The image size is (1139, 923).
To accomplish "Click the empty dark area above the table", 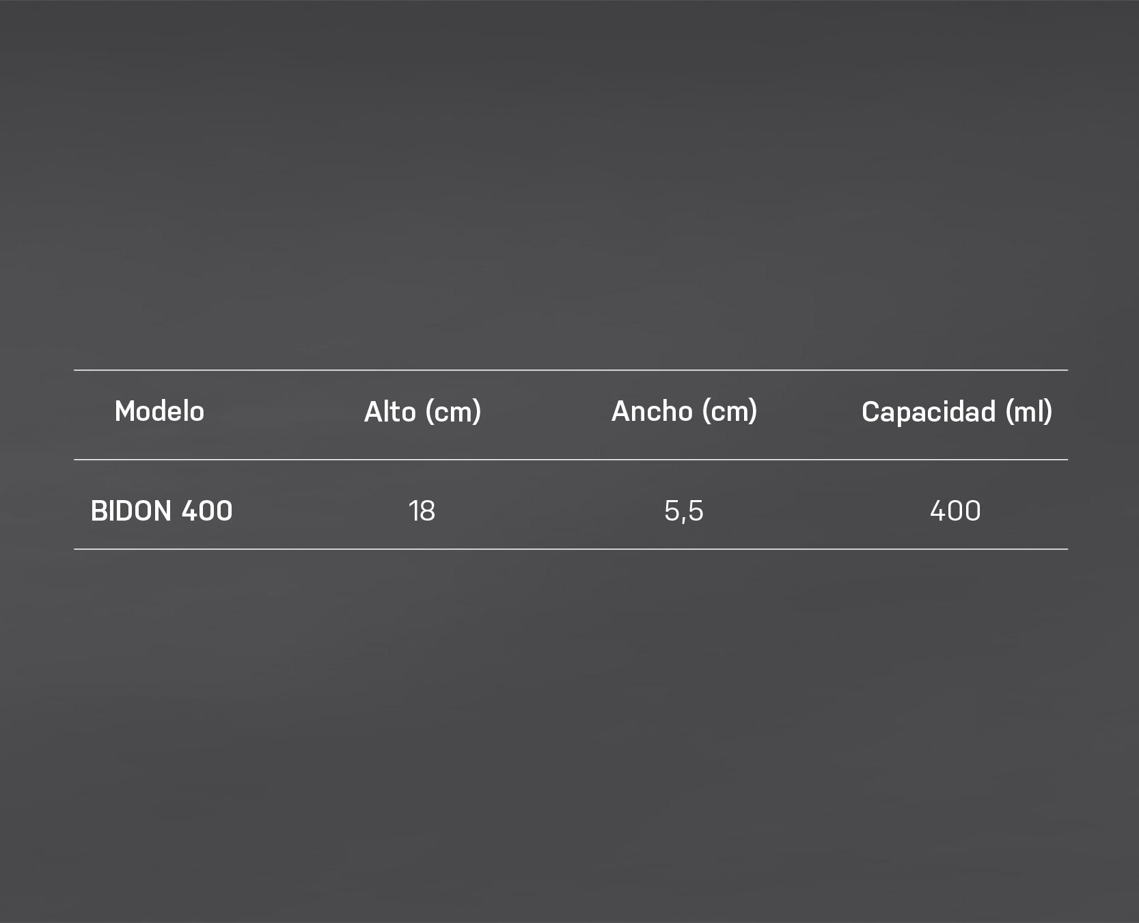I will [x=569, y=184].
